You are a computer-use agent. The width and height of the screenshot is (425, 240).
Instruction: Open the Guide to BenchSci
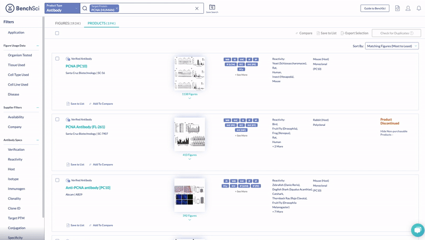[375, 8]
